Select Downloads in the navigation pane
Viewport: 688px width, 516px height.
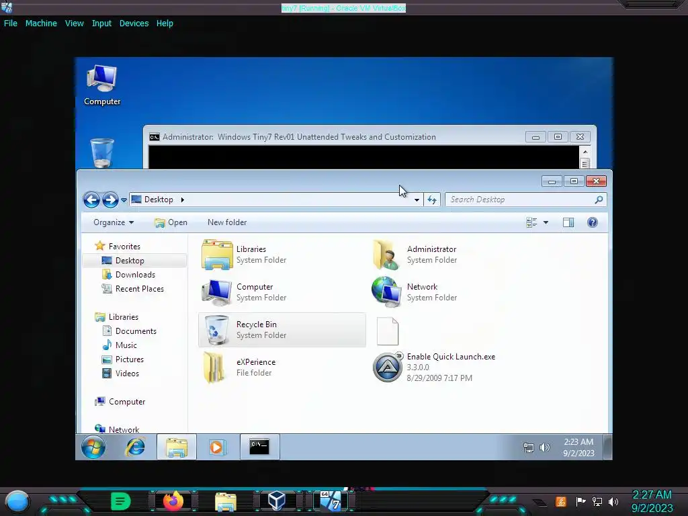pos(128,275)
